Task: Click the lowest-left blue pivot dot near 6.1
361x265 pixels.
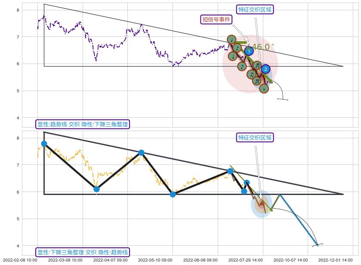Action: point(96,189)
